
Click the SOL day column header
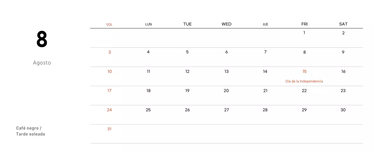pyautogui.click(x=109, y=24)
